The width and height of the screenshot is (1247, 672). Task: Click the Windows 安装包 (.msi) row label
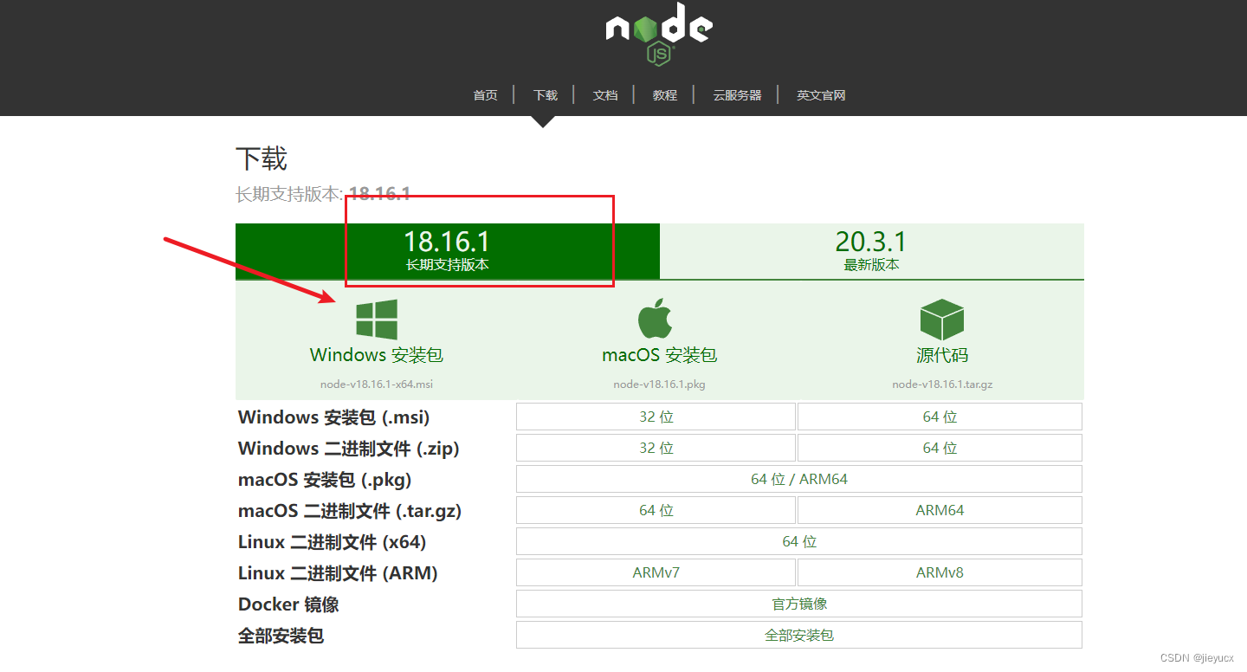(x=333, y=417)
